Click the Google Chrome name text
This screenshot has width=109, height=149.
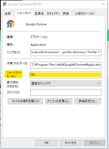click(x=36, y=24)
